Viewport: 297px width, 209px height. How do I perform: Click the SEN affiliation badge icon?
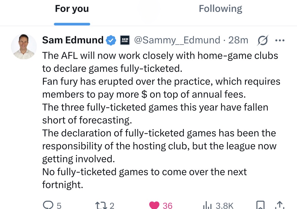tap(125, 40)
